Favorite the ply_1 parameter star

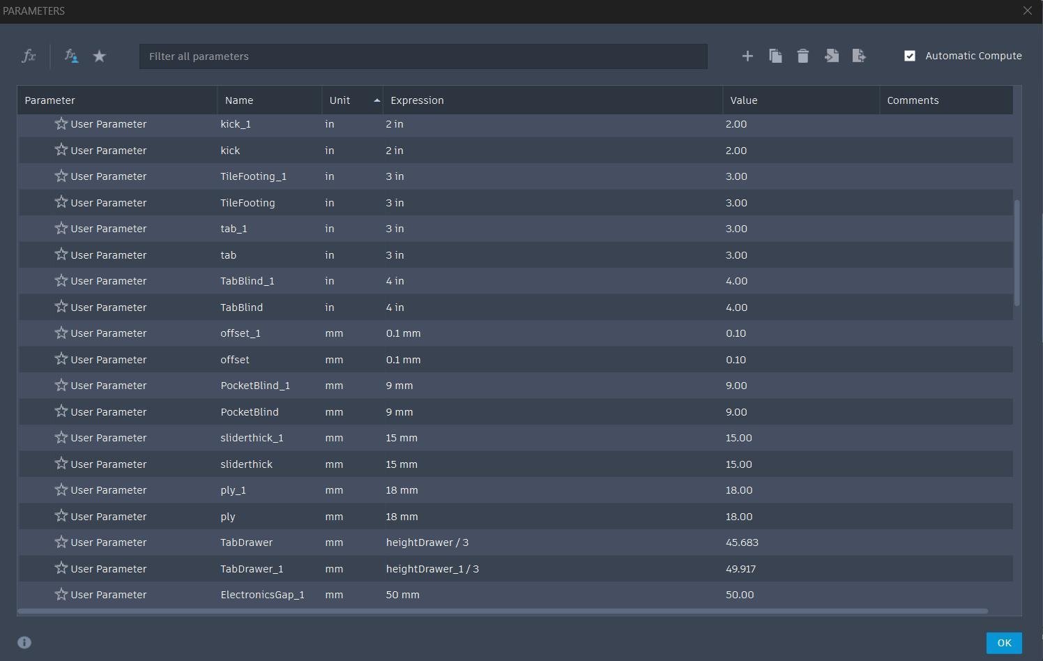click(x=61, y=489)
